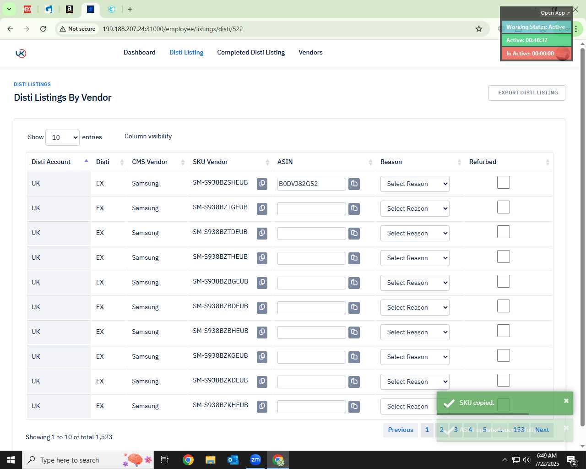
Task: Click paste ASIN icon in SM-S938BZBDEUB row
Action: (354, 307)
